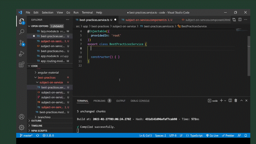Viewport: 256px width, 144px height.
Task: Click the terminal input cursor line
Action: (78, 130)
